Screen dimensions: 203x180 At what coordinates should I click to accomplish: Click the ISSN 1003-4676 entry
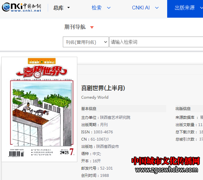(x=97, y=132)
